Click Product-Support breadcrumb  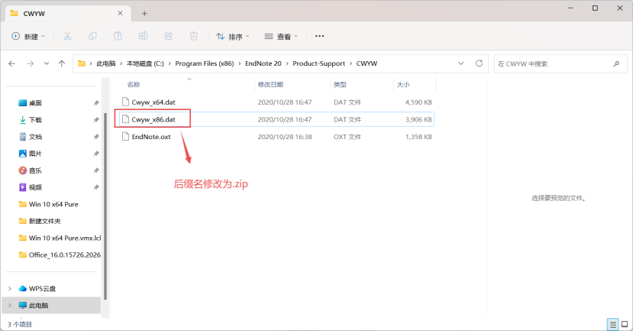(319, 63)
